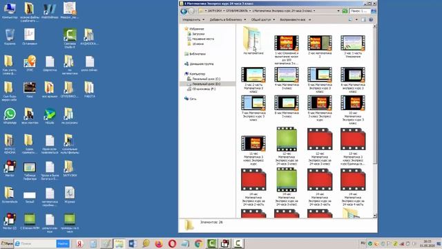Click the RU language indicator in system tray
The height and width of the screenshot is (249, 442).
(x=363, y=243)
